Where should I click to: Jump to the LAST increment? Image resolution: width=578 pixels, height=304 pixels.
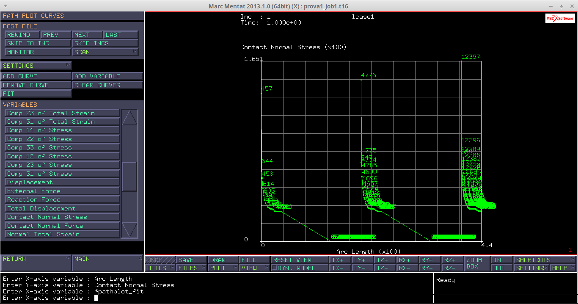(x=121, y=35)
